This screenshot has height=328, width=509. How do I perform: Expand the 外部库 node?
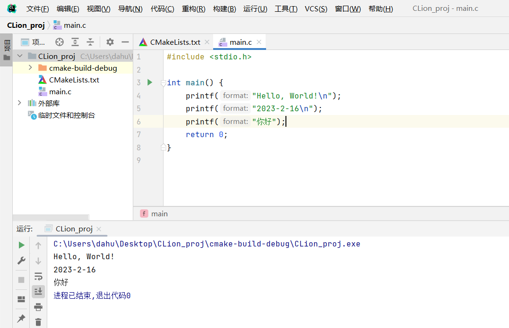tap(19, 103)
